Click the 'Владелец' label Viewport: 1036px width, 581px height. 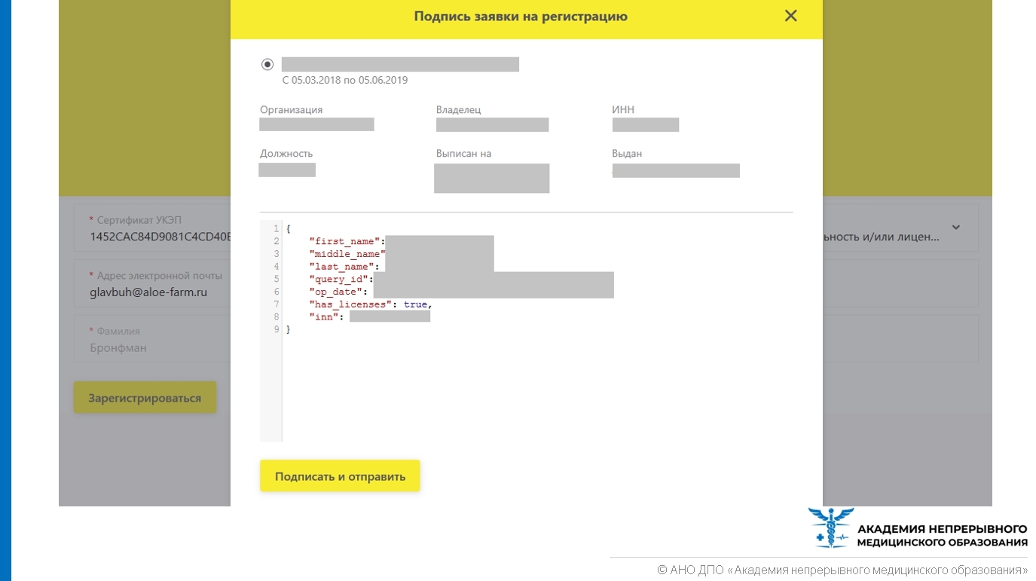pyautogui.click(x=458, y=110)
